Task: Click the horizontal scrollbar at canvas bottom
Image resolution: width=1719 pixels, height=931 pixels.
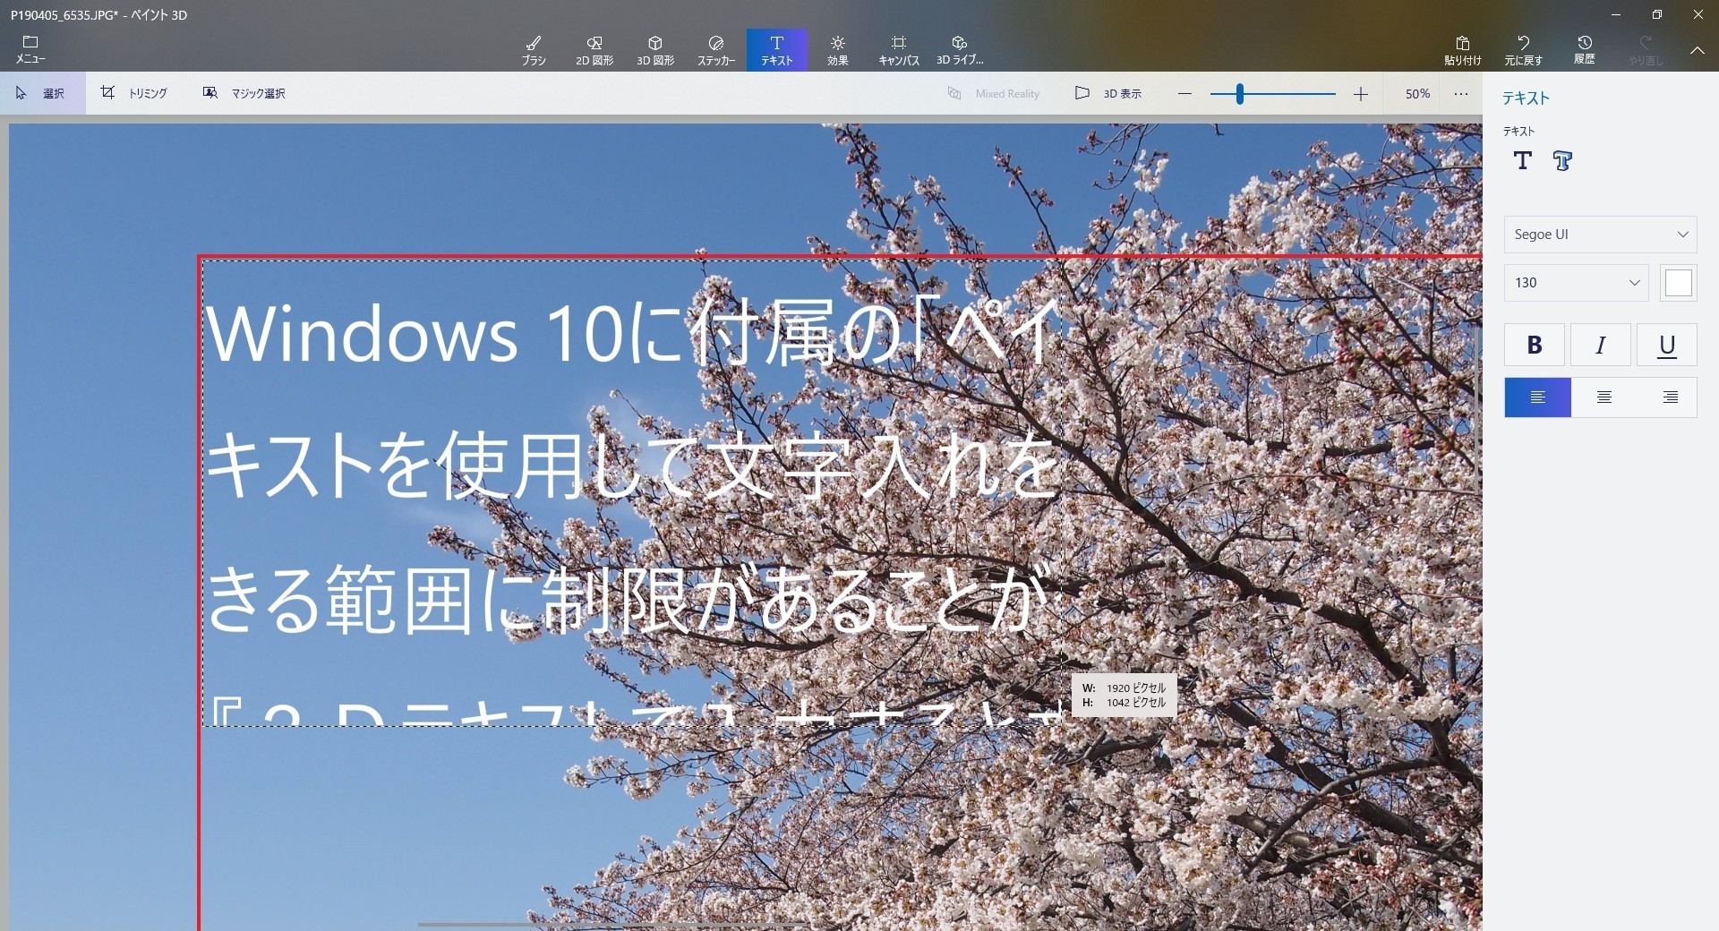Action: pos(611,925)
